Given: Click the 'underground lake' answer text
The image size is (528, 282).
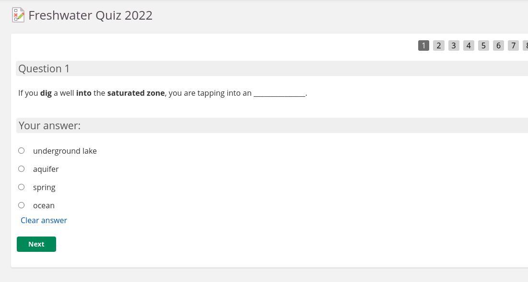Looking at the screenshot, I should click(x=65, y=151).
